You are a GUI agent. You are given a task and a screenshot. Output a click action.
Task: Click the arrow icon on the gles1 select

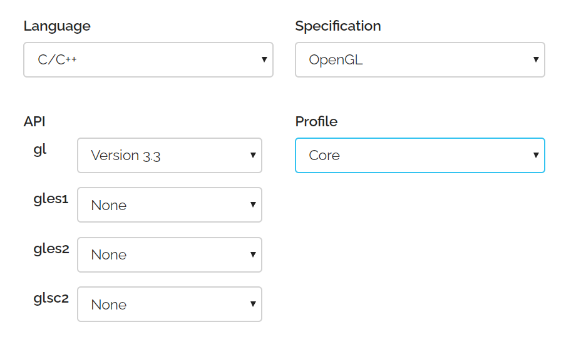coord(253,205)
